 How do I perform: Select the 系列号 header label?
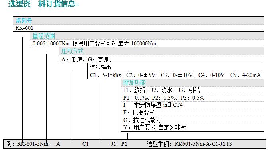[24, 21]
